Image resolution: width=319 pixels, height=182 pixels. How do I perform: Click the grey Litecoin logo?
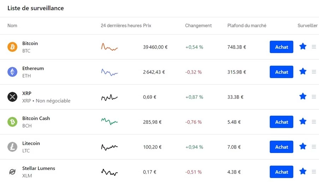coord(12,147)
